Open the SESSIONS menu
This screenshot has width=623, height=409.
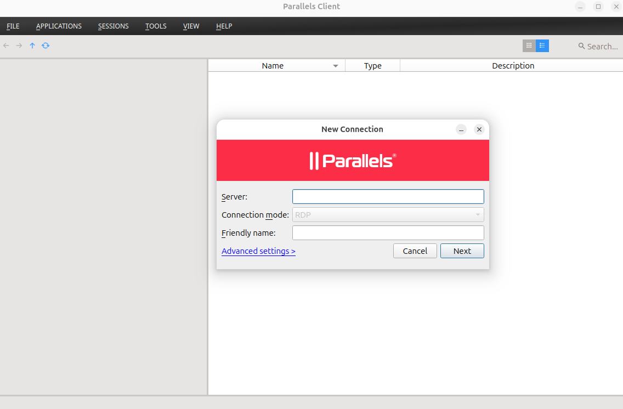click(x=113, y=26)
